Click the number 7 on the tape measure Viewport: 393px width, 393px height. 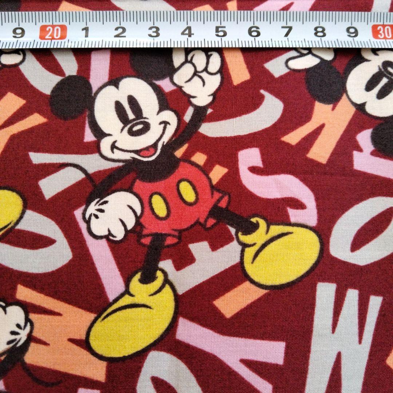[287, 32]
